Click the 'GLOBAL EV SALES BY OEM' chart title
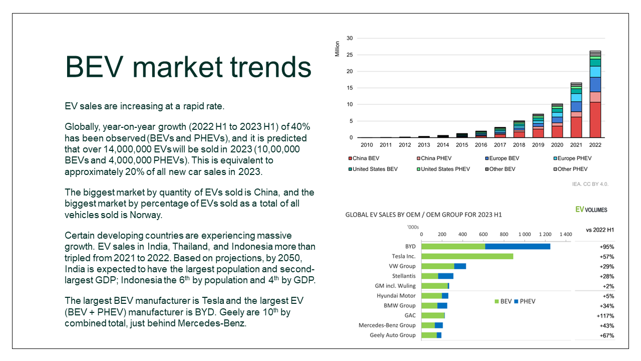Screen dimensions: 641x361 point(424,215)
